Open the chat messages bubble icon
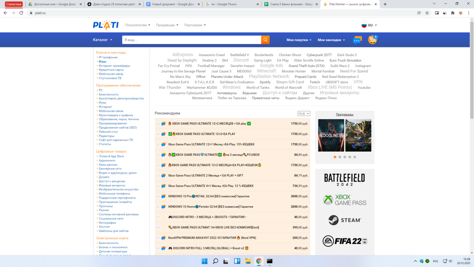Screen dimensions: 474x267 click(x=357, y=40)
